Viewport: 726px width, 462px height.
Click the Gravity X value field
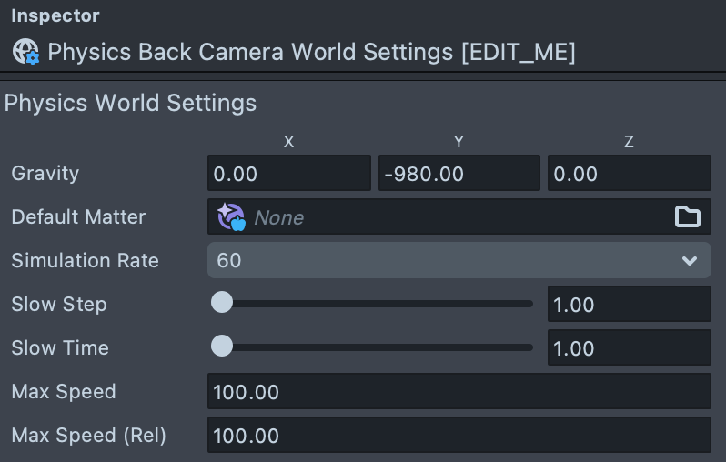tap(288, 174)
